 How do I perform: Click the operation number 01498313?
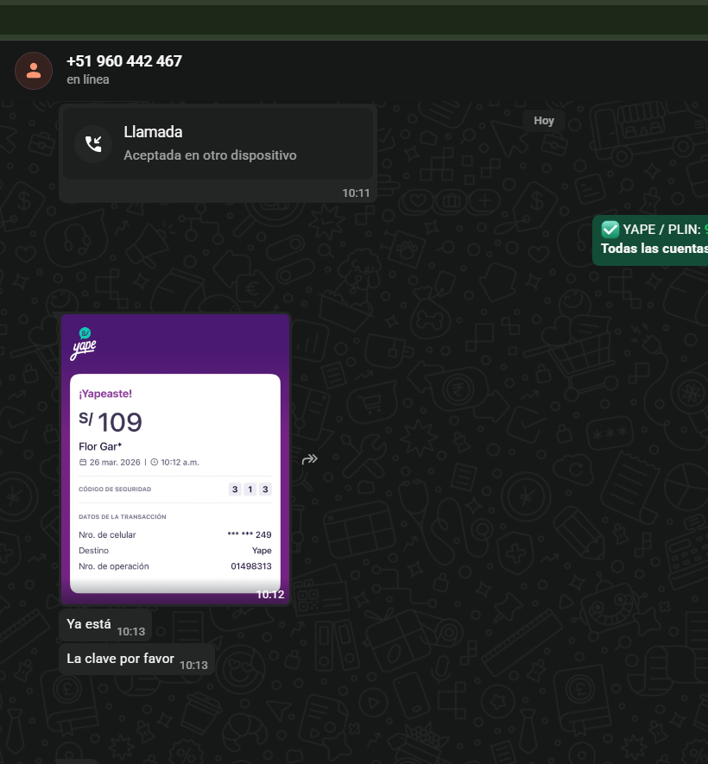[251, 566]
